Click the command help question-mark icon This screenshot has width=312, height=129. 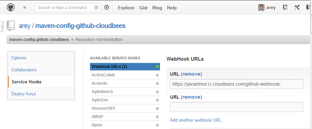point(96,8)
